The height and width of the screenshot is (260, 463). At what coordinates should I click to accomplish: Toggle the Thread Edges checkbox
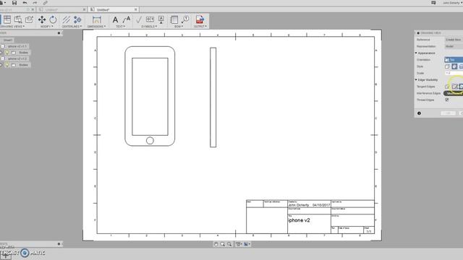pos(447,100)
